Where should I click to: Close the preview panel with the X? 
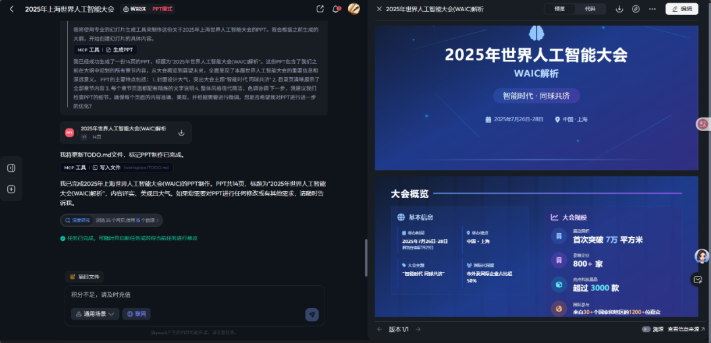coord(379,9)
